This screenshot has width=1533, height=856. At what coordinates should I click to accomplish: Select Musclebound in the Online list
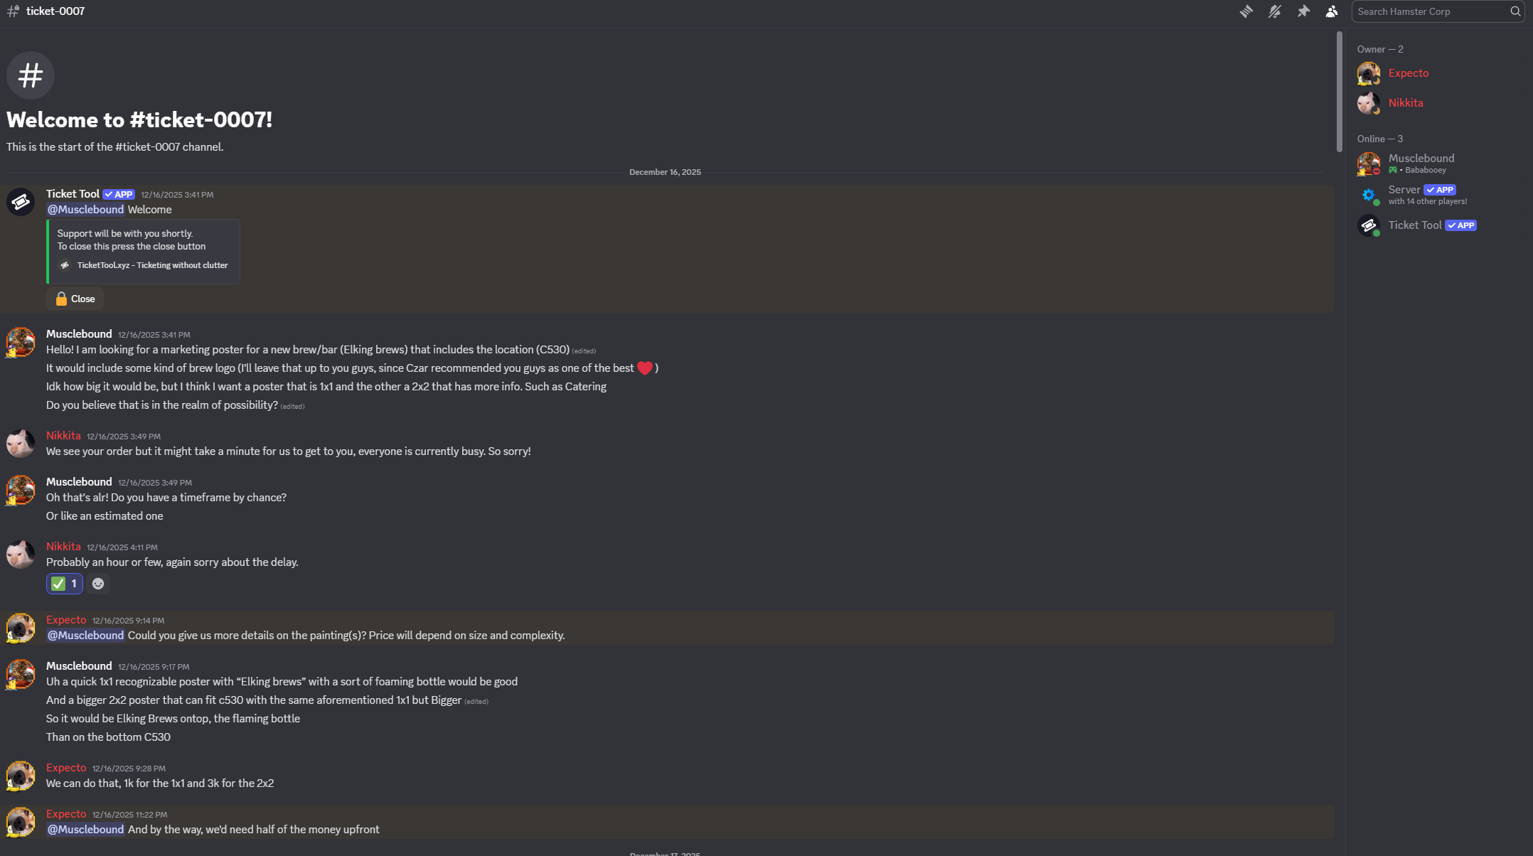(1421, 159)
